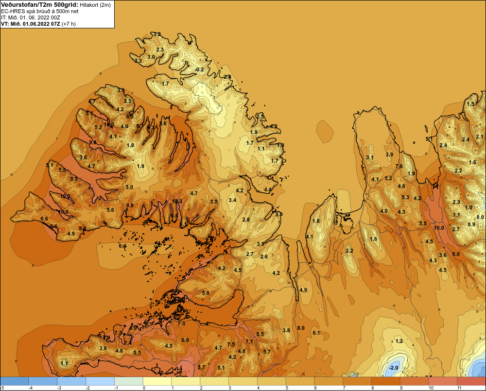Click the 7 to 8 legend color swatch
This screenshot has width=486, height=391.
(357, 381)
